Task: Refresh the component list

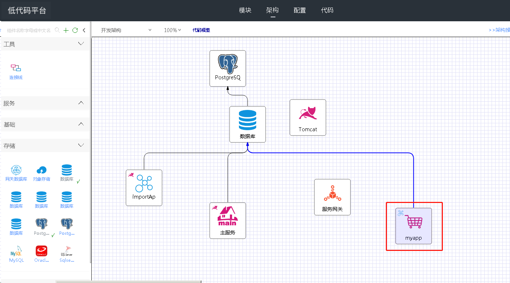Action: [75, 30]
